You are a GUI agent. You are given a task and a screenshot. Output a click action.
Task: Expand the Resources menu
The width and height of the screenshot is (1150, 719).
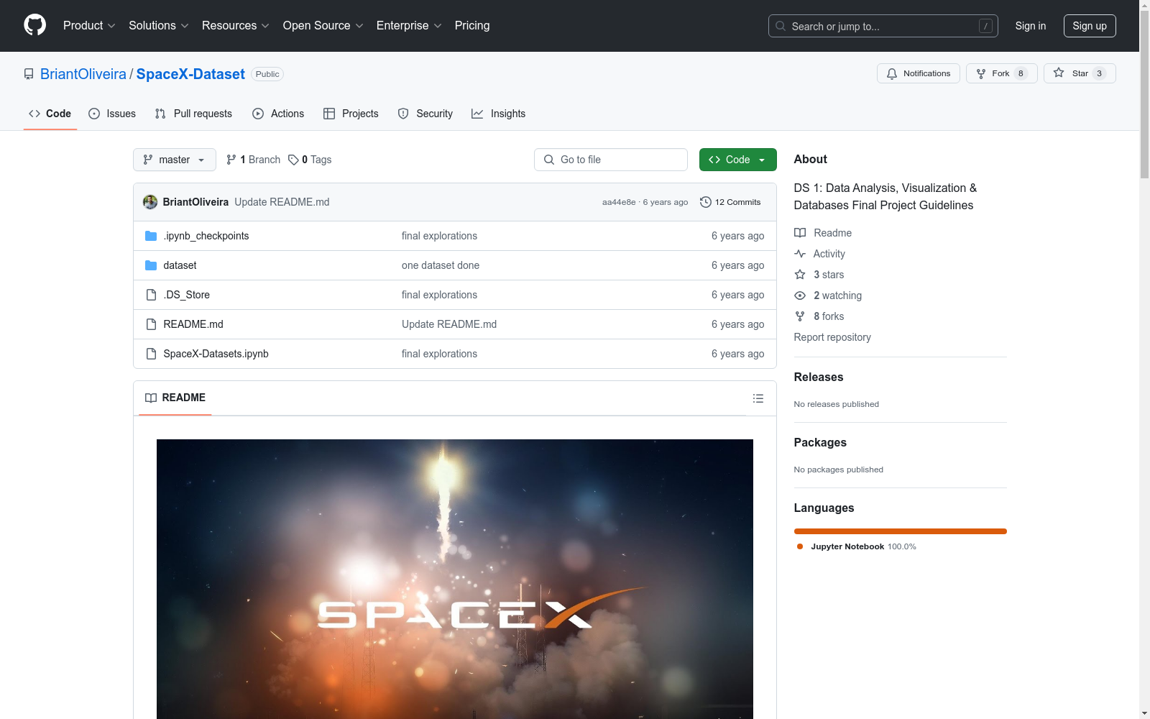click(236, 26)
